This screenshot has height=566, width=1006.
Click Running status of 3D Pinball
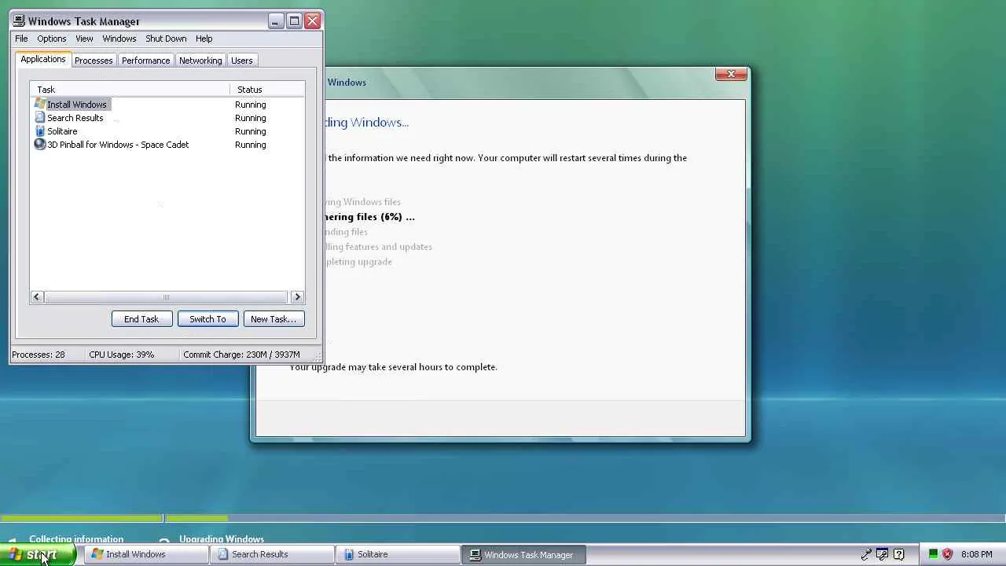[x=250, y=145]
